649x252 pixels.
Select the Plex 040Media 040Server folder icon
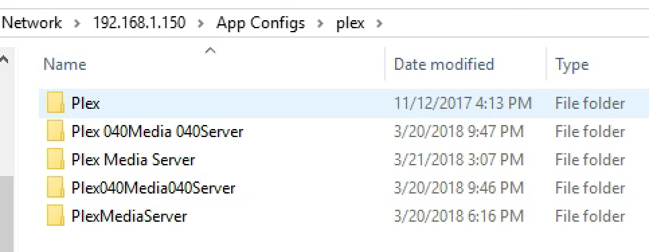click(x=55, y=132)
